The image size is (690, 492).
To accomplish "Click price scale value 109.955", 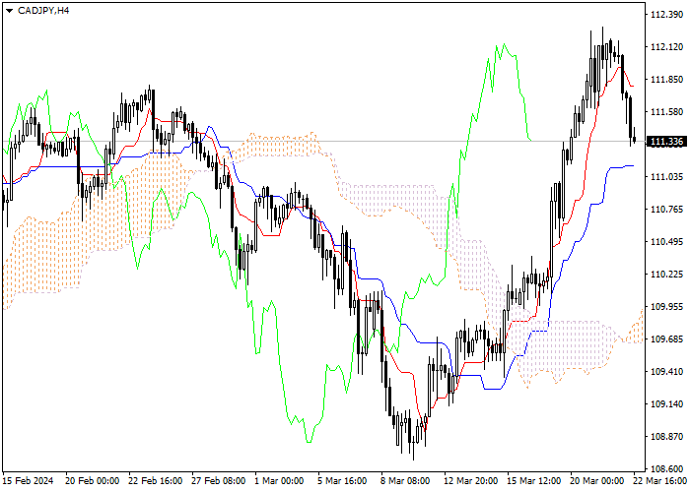I will 666,307.
